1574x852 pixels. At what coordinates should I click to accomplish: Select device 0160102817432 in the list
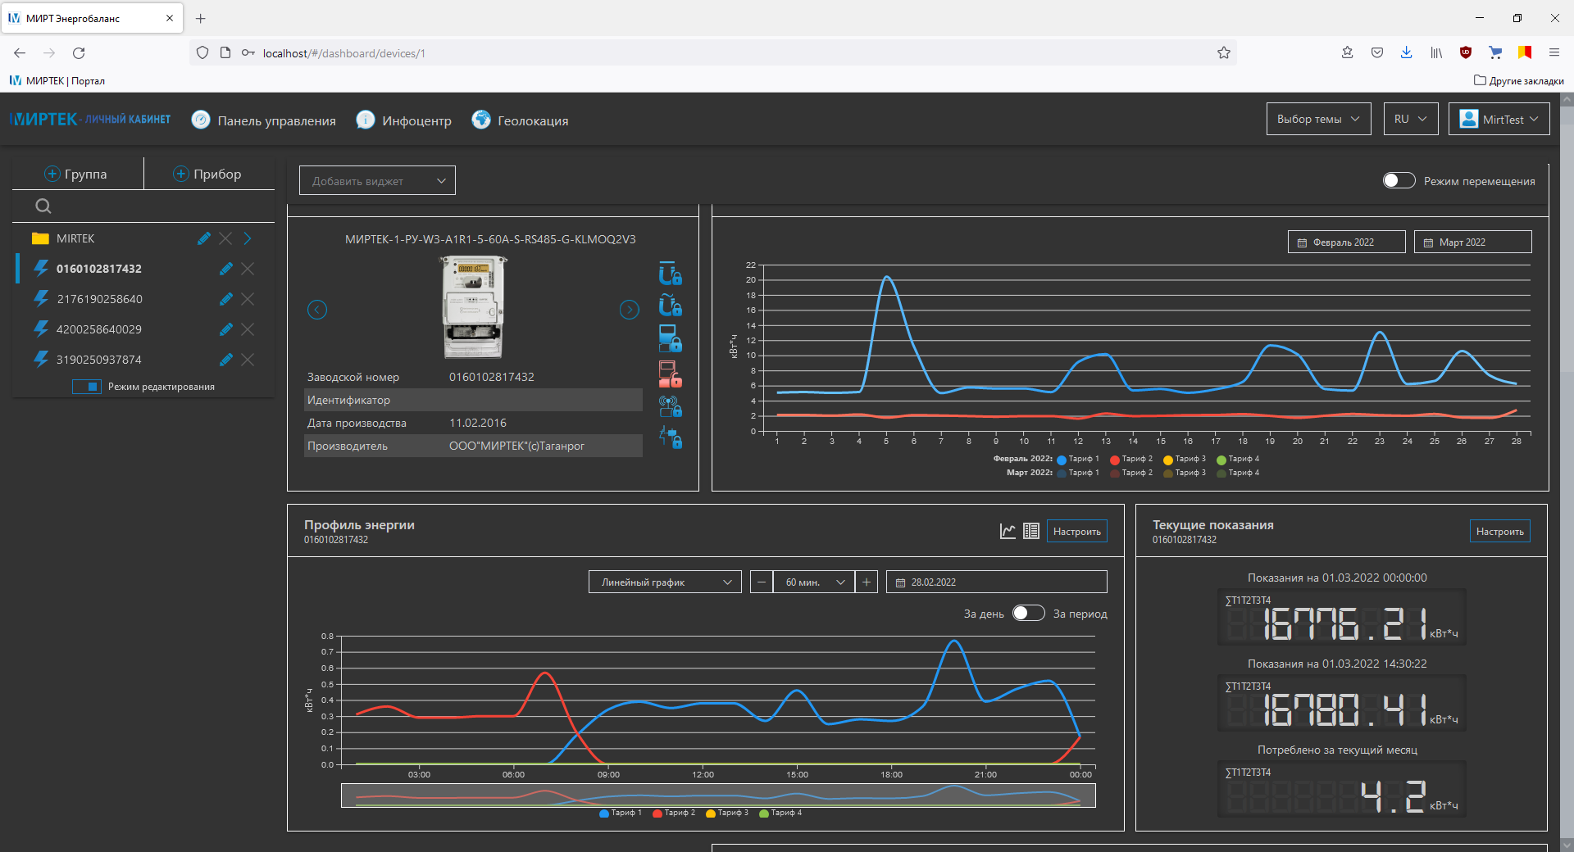(99, 269)
